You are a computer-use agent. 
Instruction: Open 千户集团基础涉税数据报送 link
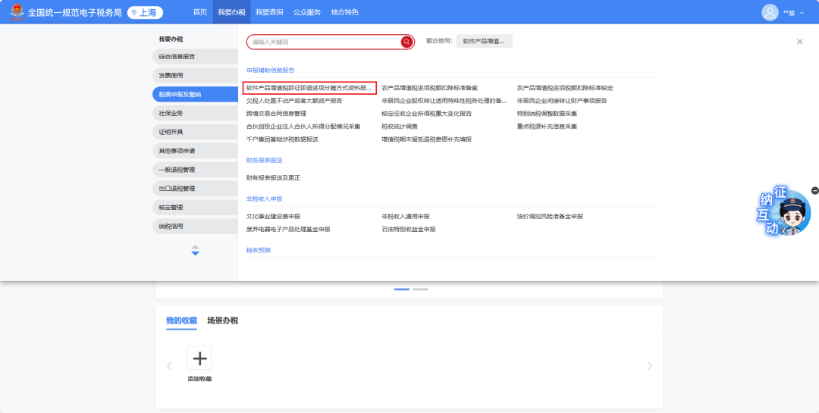(282, 139)
